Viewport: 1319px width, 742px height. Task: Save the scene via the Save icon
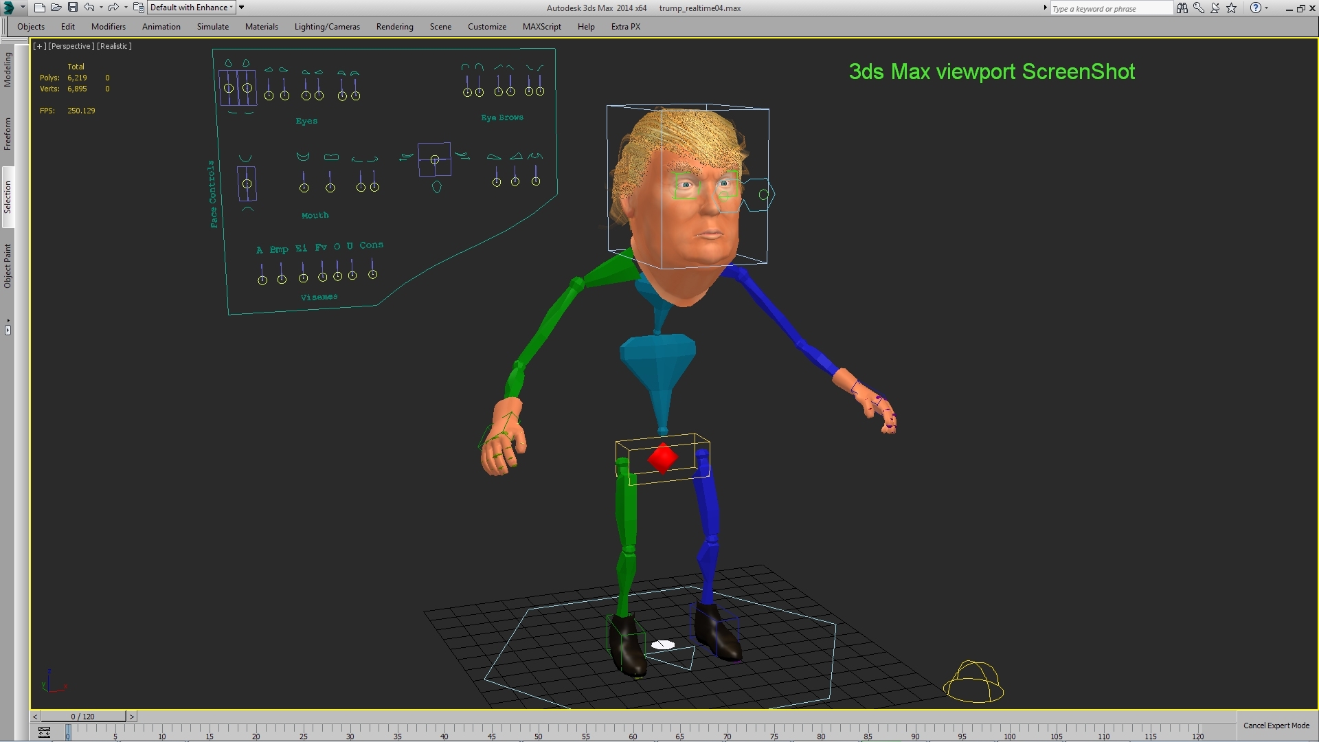pyautogui.click(x=72, y=8)
